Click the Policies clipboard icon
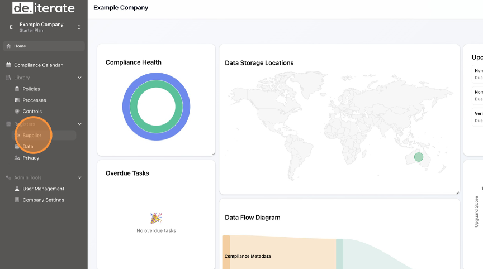This screenshot has width=483, height=270. 17,89
